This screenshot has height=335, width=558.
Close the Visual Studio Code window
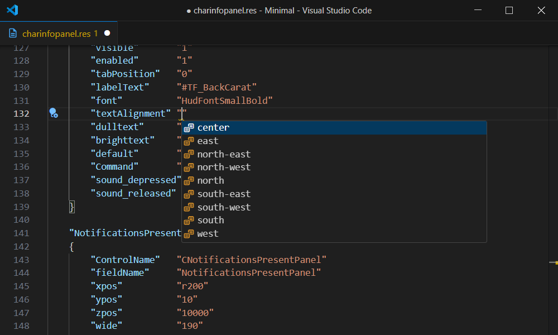(541, 10)
